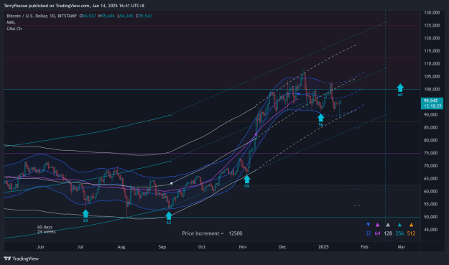Click the white triangle above 128

click(388, 225)
